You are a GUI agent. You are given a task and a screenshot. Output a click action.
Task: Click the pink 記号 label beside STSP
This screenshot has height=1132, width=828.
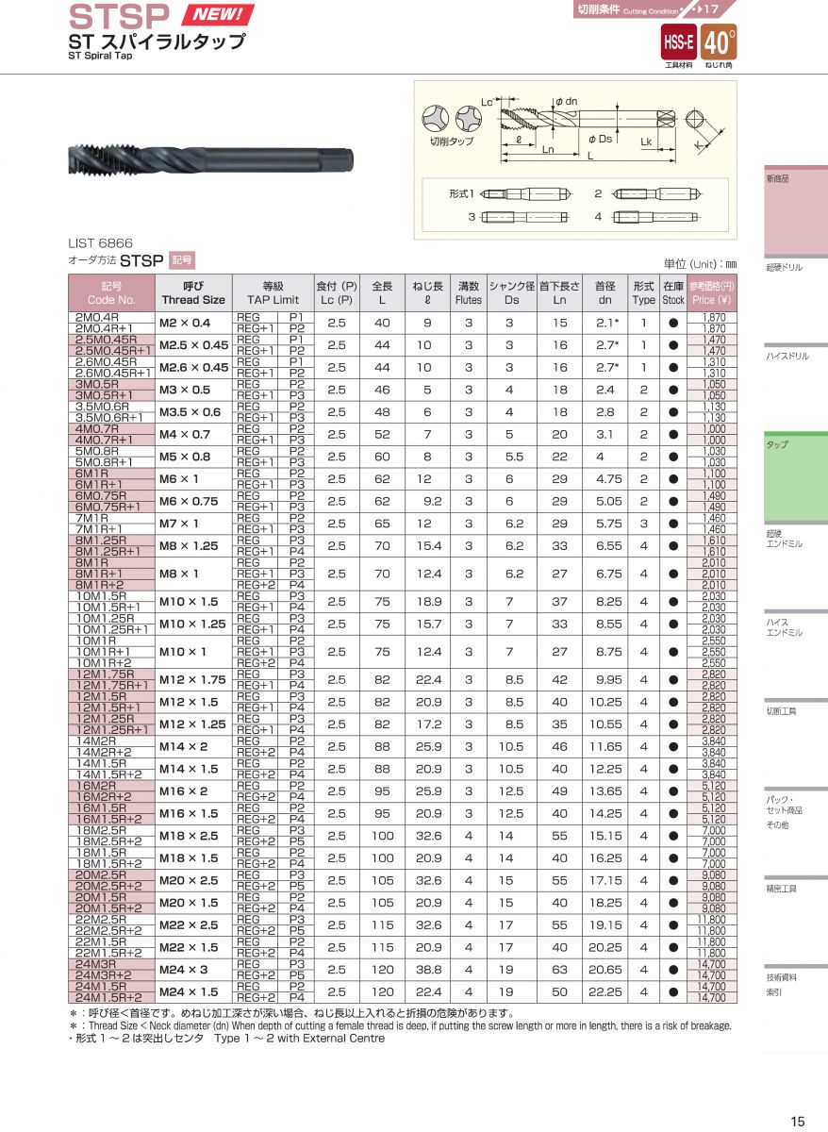point(182,260)
